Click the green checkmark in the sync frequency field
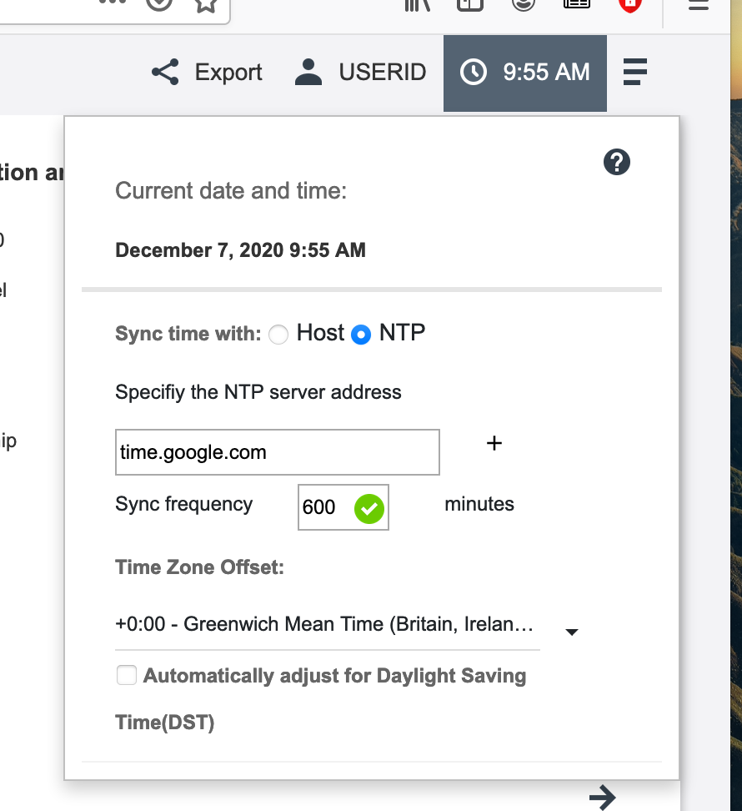The height and width of the screenshot is (811, 742). (x=368, y=507)
